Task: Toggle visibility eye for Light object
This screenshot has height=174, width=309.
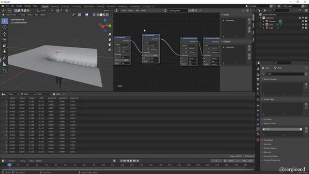Action: (303, 28)
